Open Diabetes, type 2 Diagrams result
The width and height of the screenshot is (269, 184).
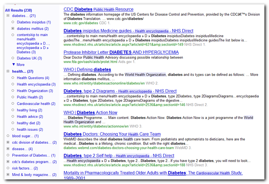tap(120, 91)
